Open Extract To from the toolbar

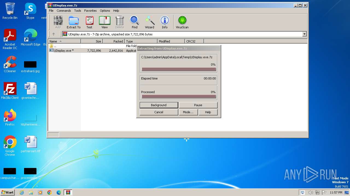pyautogui.click(x=74, y=22)
